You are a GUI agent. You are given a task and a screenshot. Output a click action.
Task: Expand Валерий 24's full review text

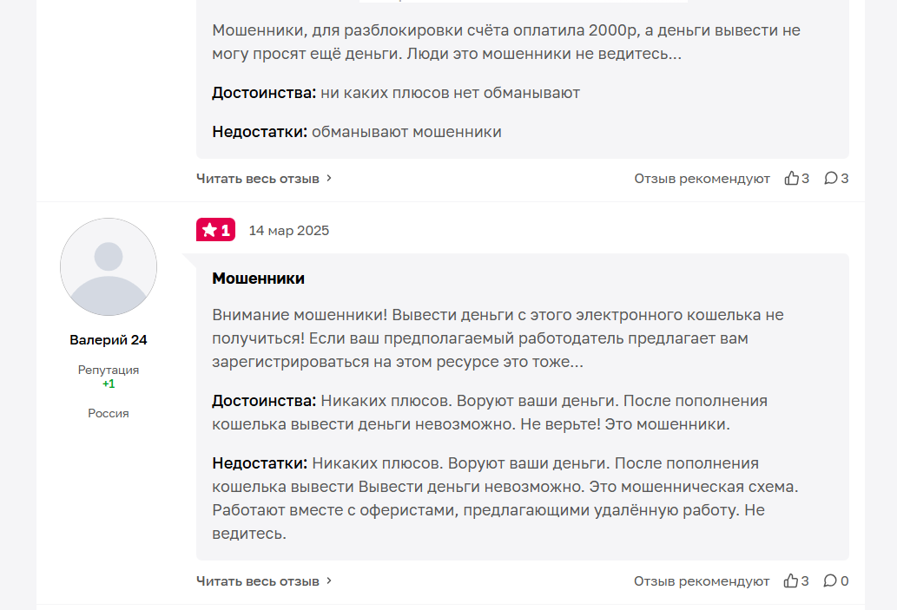[x=256, y=580]
